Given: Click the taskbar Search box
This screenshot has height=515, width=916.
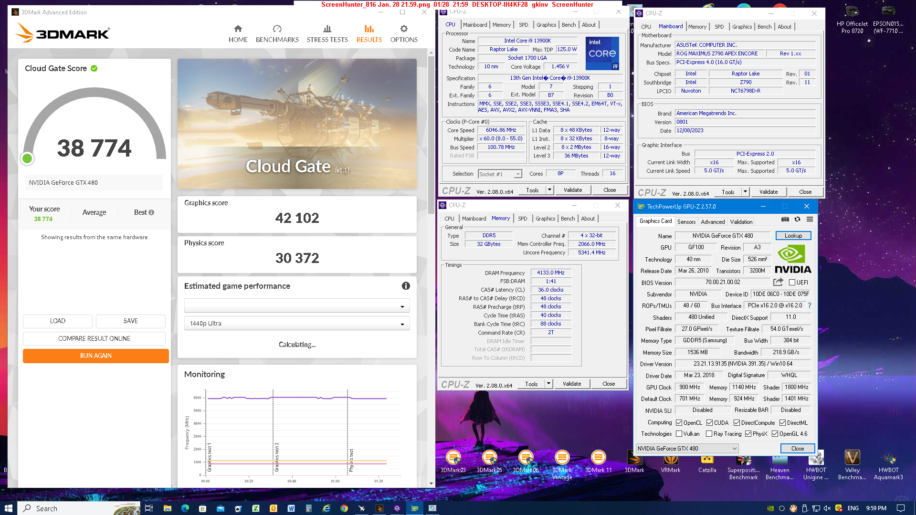Looking at the screenshot, I should pos(79,508).
